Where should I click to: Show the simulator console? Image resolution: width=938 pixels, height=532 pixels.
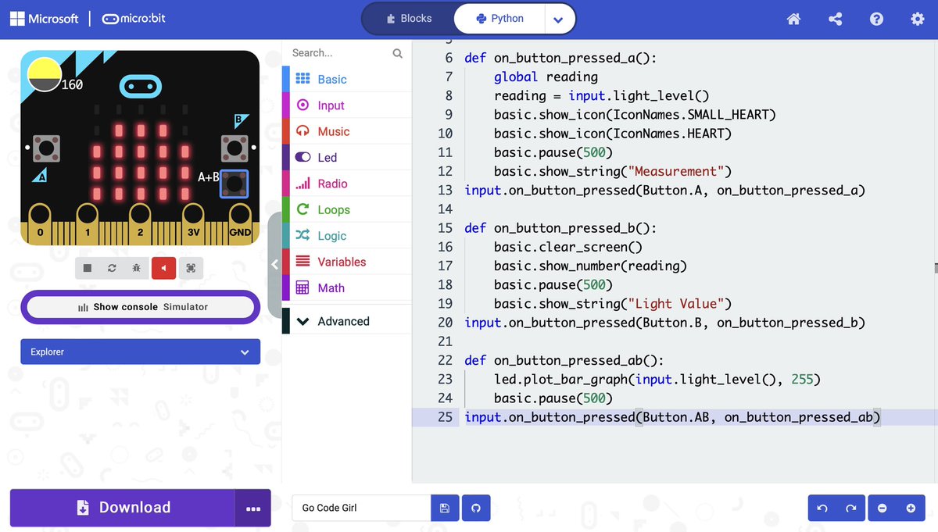pyautogui.click(x=140, y=307)
